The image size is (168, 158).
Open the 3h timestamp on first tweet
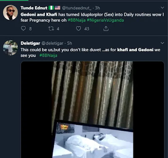coord(97,8)
